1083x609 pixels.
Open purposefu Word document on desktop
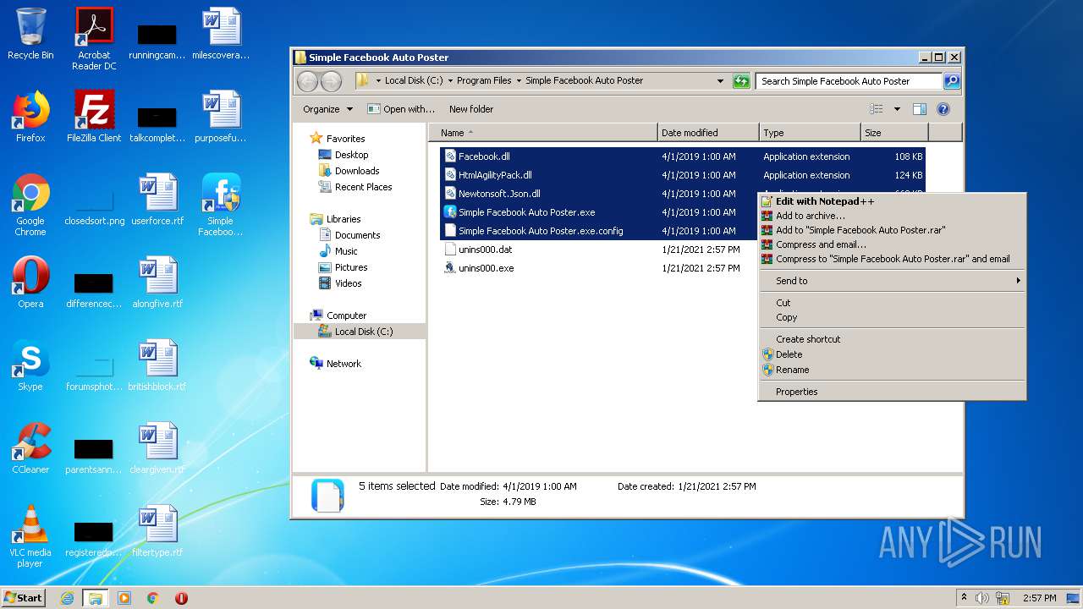click(221, 117)
